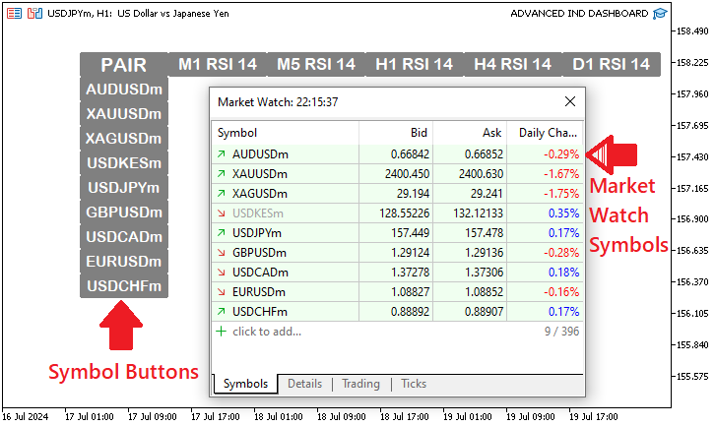Viewport: 715px width, 426px height.
Task: Click the green plus icon to add symbol
Action: pos(221,332)
